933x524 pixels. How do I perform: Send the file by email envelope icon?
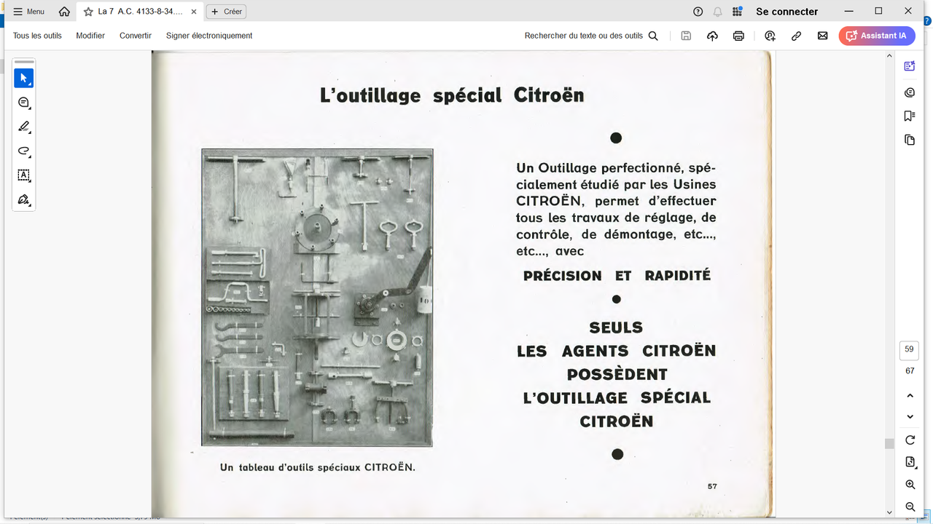822,36
